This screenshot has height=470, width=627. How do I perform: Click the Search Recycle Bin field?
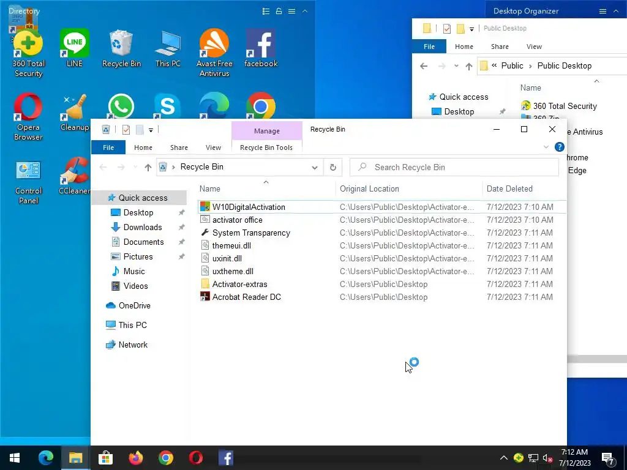coord(454,168)
